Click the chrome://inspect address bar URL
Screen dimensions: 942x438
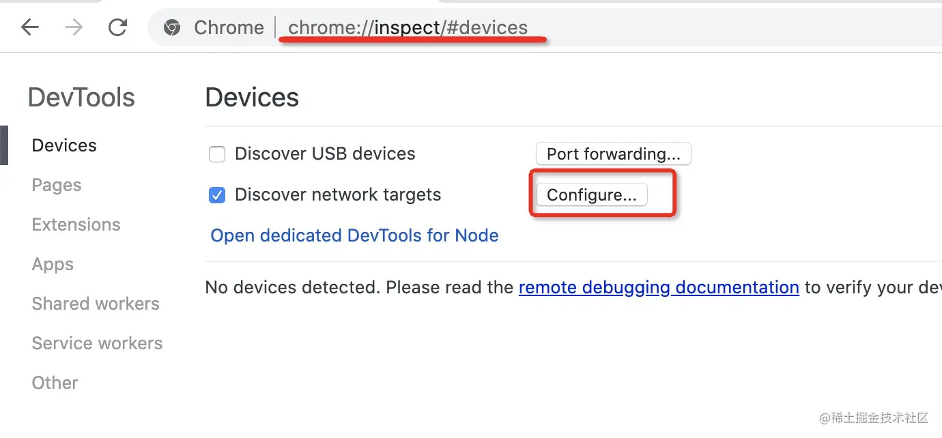(408, 27)
